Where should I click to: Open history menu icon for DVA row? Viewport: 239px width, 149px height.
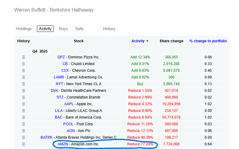pyautogui.click(x=23, y=91)
